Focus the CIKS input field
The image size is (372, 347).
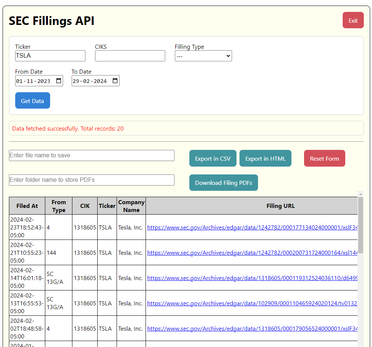(130, 56)
